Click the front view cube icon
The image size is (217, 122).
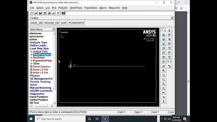pos(163,44)
